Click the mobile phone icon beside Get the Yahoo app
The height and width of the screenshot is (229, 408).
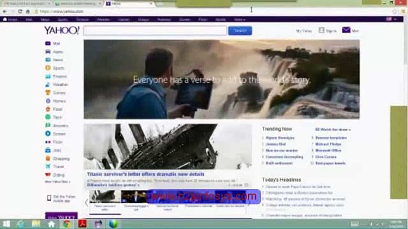coord(49,198)
